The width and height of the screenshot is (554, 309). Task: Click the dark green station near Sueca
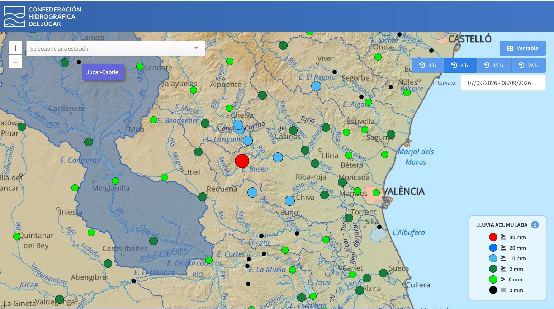(383, 273)
